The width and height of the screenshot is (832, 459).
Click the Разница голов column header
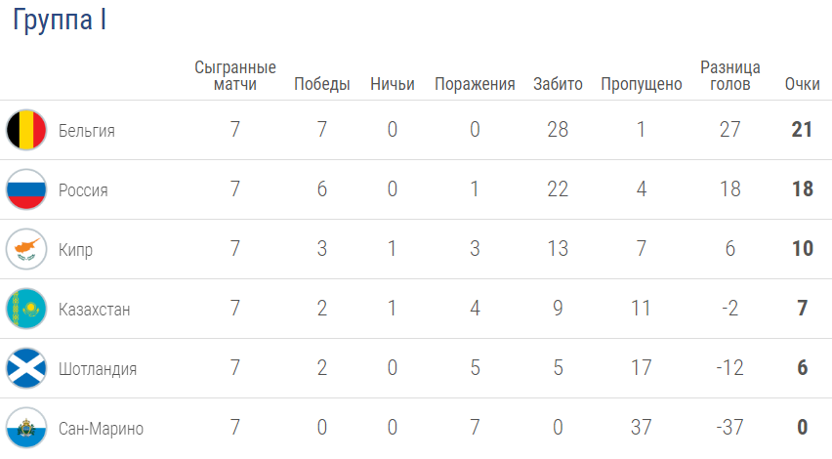pos(730,75)
